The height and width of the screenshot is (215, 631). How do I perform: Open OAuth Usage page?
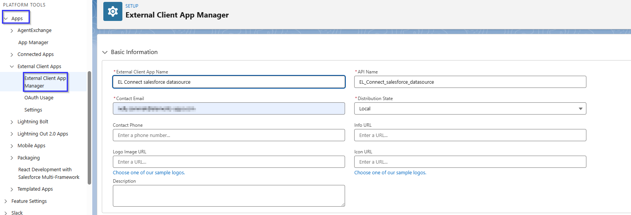pyautogui.click(x=39, y=98)
